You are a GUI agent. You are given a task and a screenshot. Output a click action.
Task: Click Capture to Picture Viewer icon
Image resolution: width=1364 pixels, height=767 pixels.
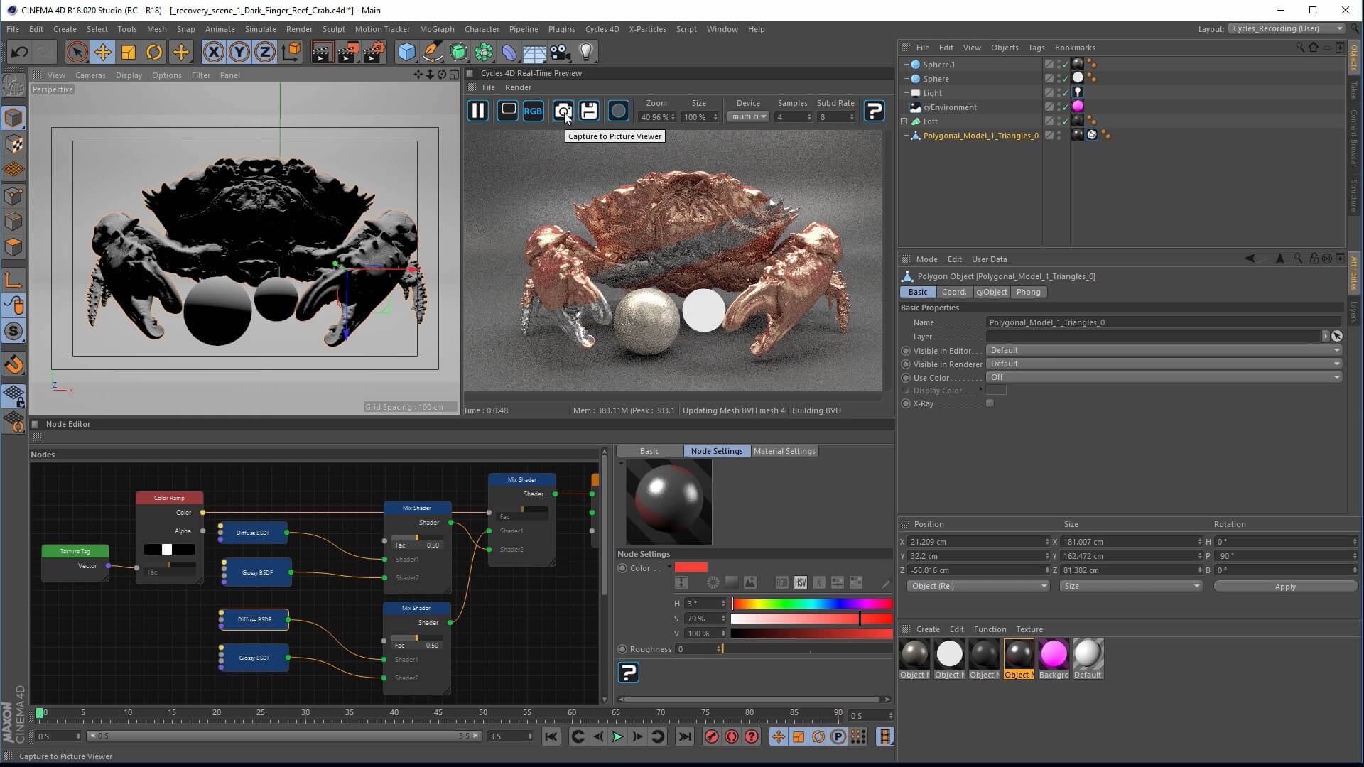click(x=563, y=111)
